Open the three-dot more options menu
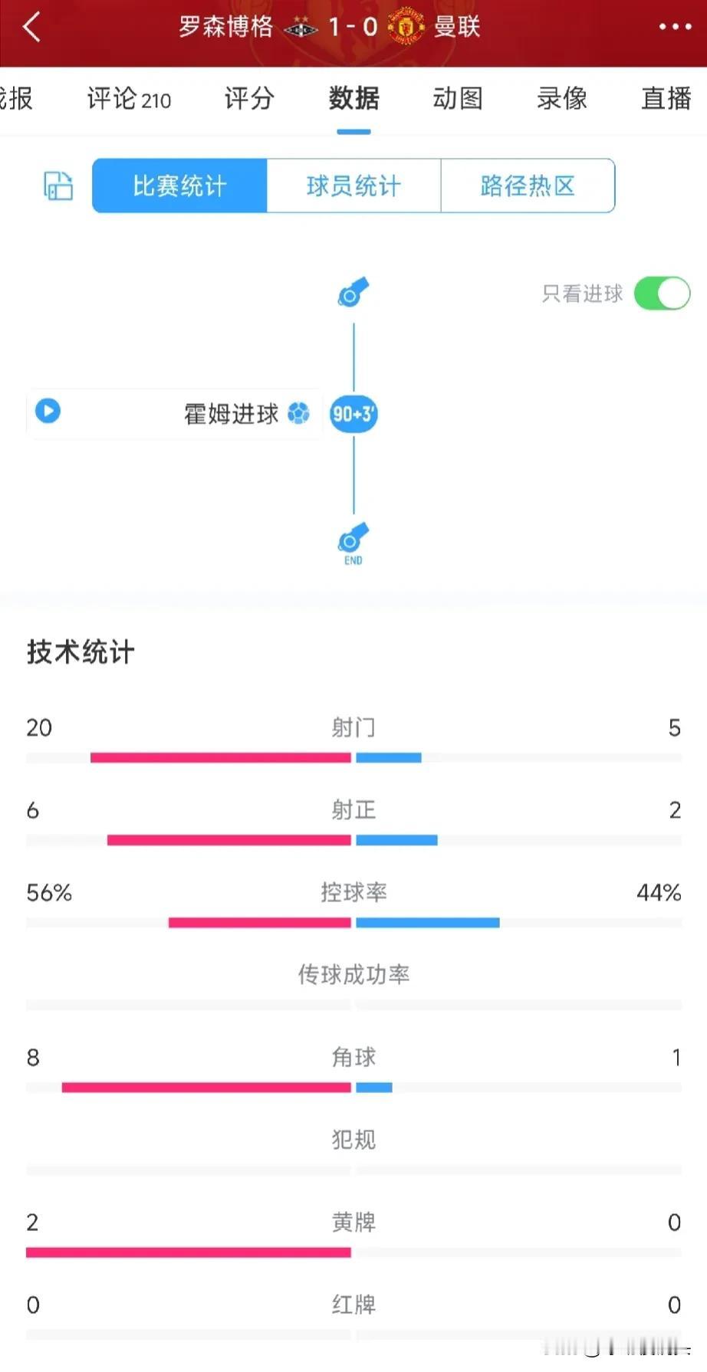707x1372 pixels. point(675,28)
